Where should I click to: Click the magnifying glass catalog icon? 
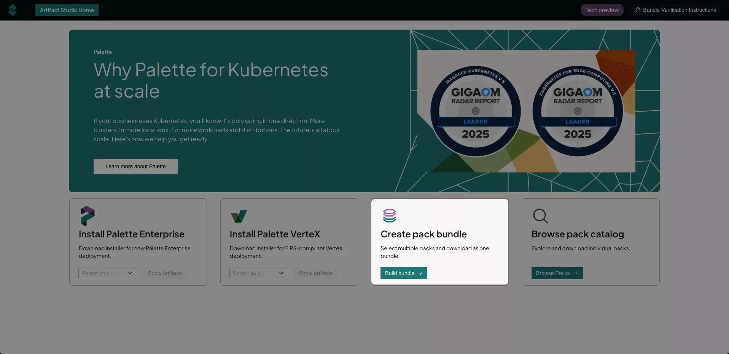point(541,216)
